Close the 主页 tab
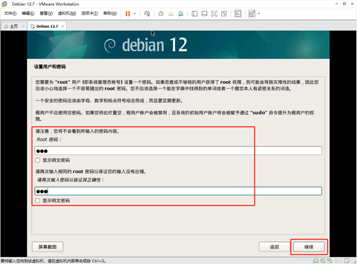This screenshot has width=357, height=264. [23, 26]
